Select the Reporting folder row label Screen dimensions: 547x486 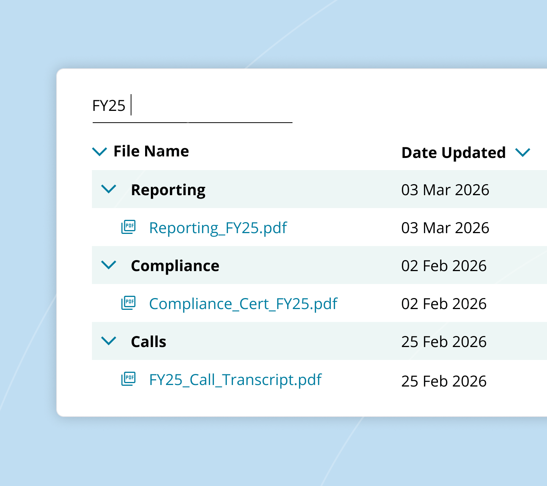tap(168, 190)
